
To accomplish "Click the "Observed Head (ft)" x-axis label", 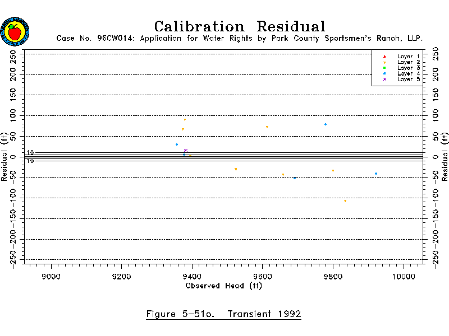I will 223,286.
